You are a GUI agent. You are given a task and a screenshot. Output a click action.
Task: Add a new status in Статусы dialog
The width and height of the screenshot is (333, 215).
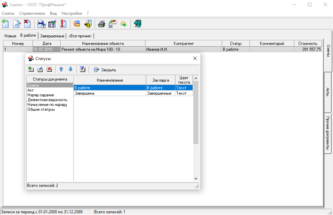(31, 70)
